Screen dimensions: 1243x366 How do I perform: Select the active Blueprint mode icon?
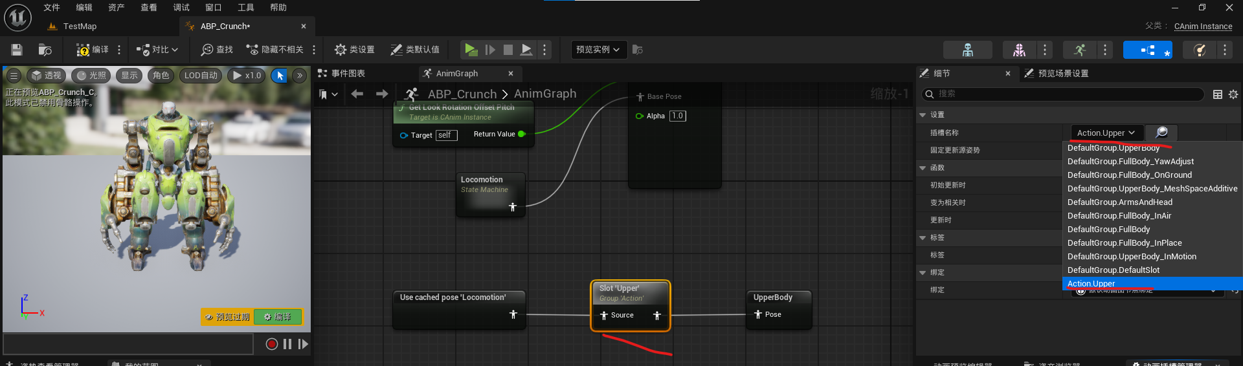(1148, 50)
